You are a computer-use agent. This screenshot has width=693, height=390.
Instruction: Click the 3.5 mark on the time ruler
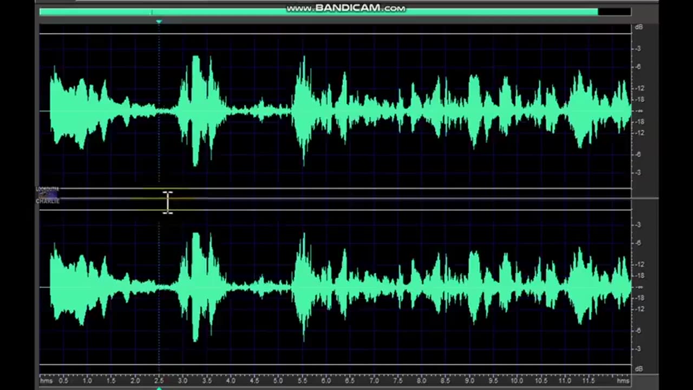coord(206,381)
